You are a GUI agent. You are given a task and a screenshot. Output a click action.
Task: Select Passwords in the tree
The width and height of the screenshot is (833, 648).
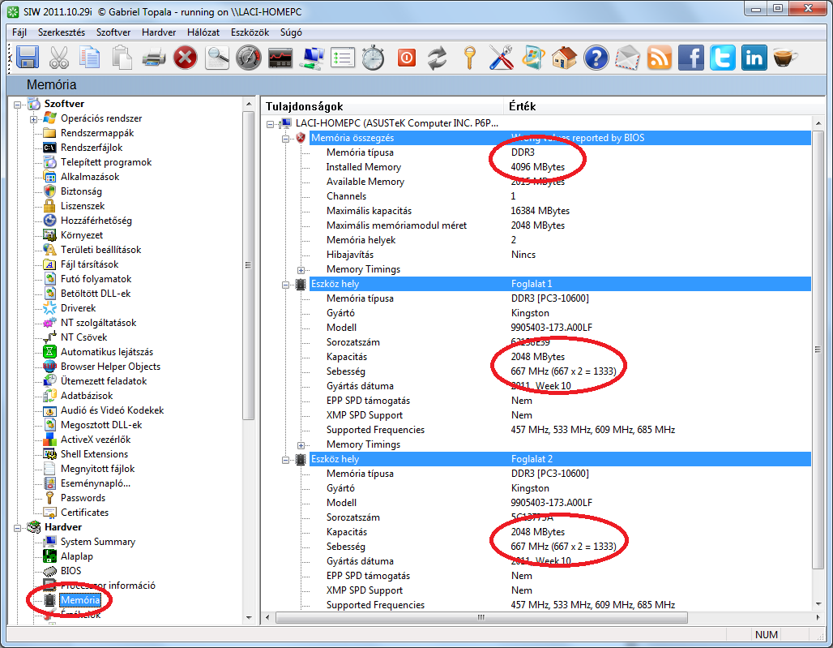83,498
